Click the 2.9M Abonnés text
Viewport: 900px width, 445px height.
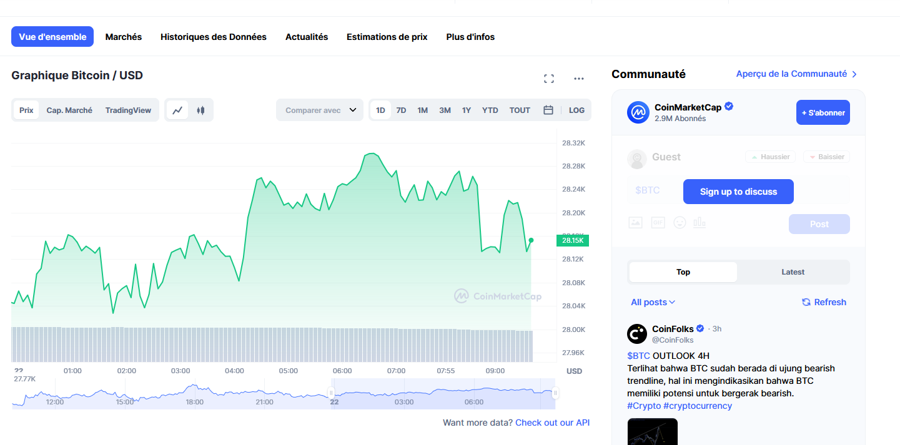[x=680, y=119]
